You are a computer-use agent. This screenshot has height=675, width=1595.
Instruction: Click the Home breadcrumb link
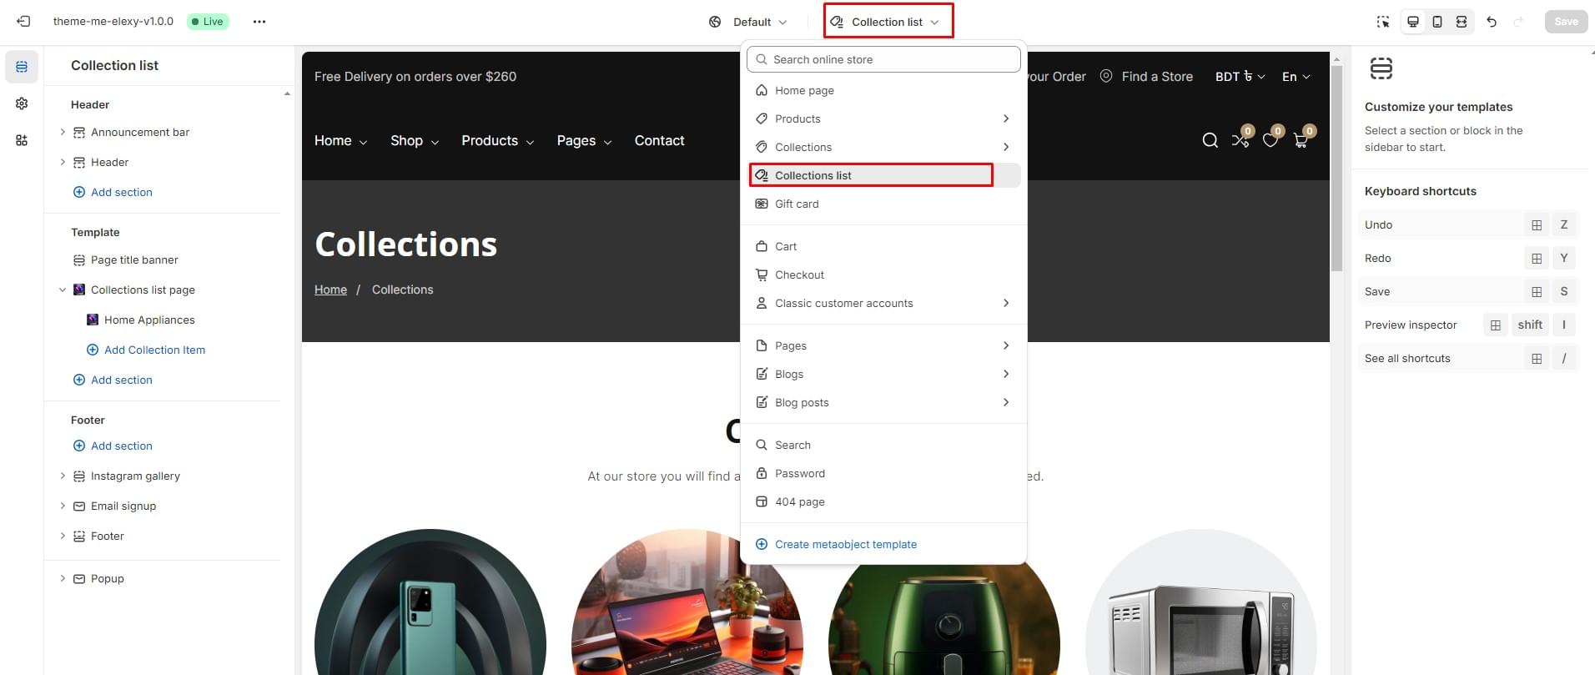click(330, 290)
